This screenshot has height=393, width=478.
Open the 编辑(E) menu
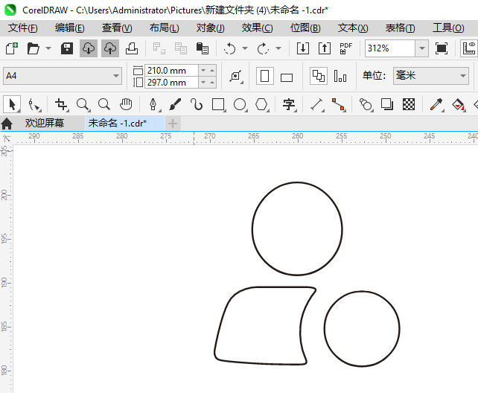tap(70, 28)
